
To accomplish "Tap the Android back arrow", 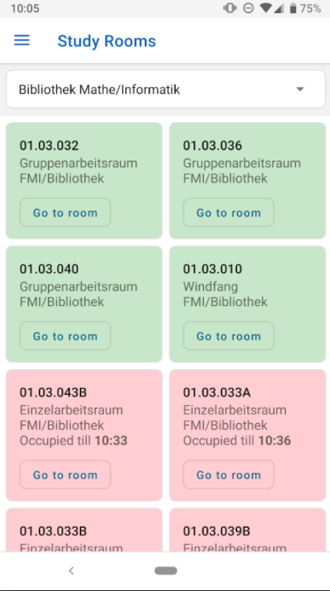I will tap(71, 571).
